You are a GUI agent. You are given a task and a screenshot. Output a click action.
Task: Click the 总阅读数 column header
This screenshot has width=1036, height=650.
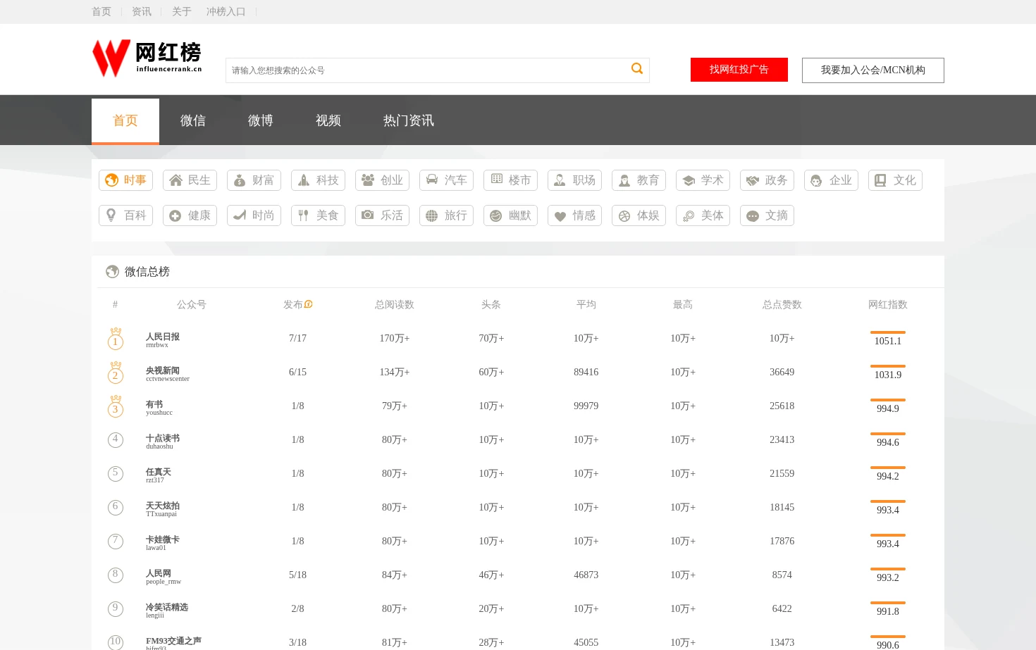(x=395, y=304)
